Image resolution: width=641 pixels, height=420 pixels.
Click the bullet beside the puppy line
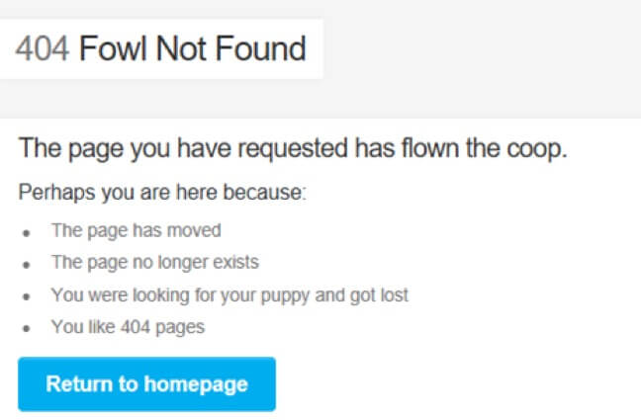pos(27,295)
